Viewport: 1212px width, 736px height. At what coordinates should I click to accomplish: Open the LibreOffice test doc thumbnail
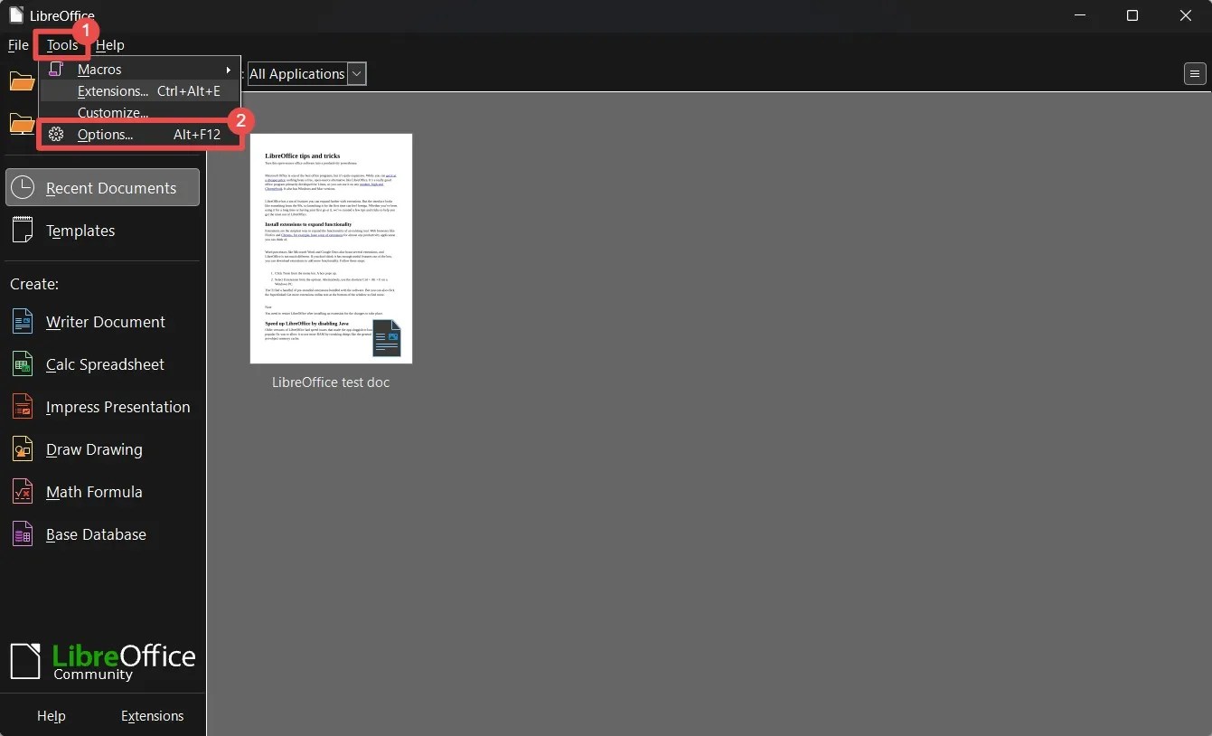[x=331, y=249]
